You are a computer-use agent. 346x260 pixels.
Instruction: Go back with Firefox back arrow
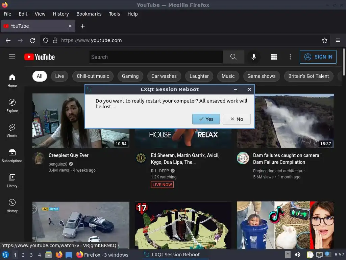tap(8, 40)
